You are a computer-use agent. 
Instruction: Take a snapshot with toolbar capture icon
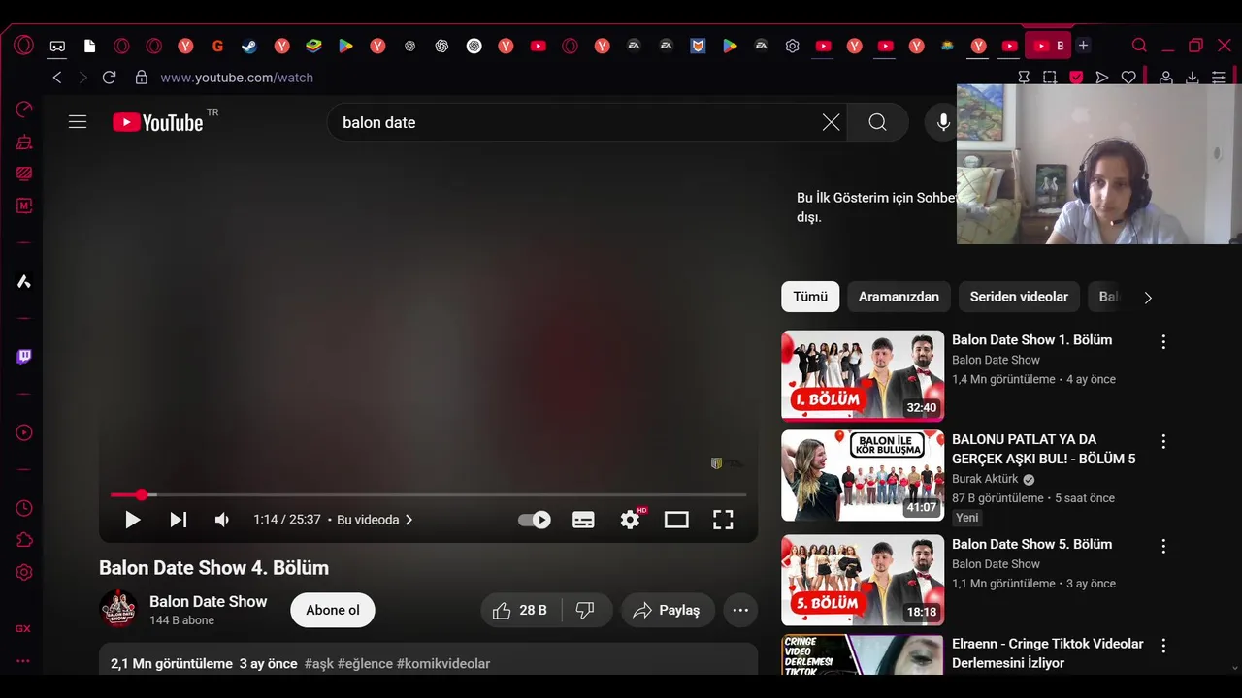(1050, 78)
